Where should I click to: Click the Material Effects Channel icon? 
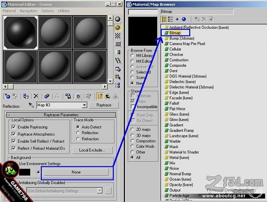point(79,96)
